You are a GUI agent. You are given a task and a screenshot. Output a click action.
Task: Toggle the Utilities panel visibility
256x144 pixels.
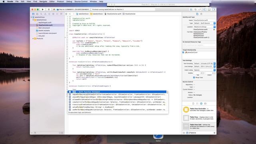(x=213, y=10)
